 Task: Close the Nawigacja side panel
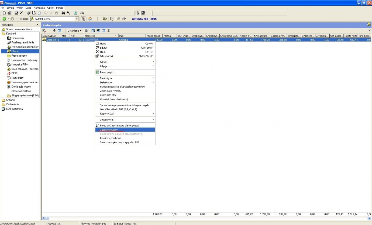pos(37,25)
